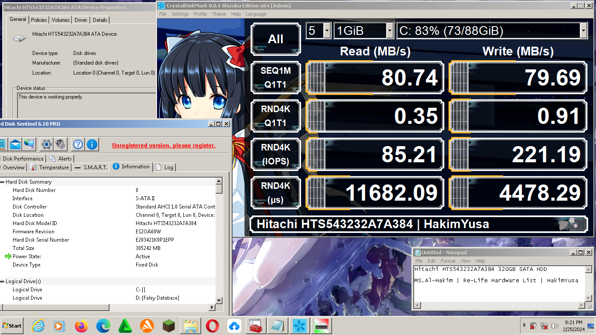Click the speaker sound icon in Hard Disk Sentinel
The width and height of the screenshot is (596, 335).
[x=60, y=144]
